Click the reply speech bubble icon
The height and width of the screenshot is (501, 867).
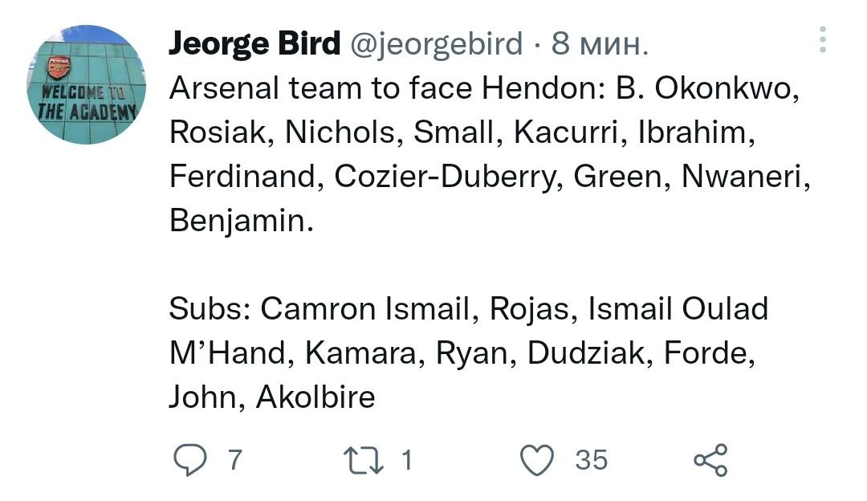tap(189, 460)
